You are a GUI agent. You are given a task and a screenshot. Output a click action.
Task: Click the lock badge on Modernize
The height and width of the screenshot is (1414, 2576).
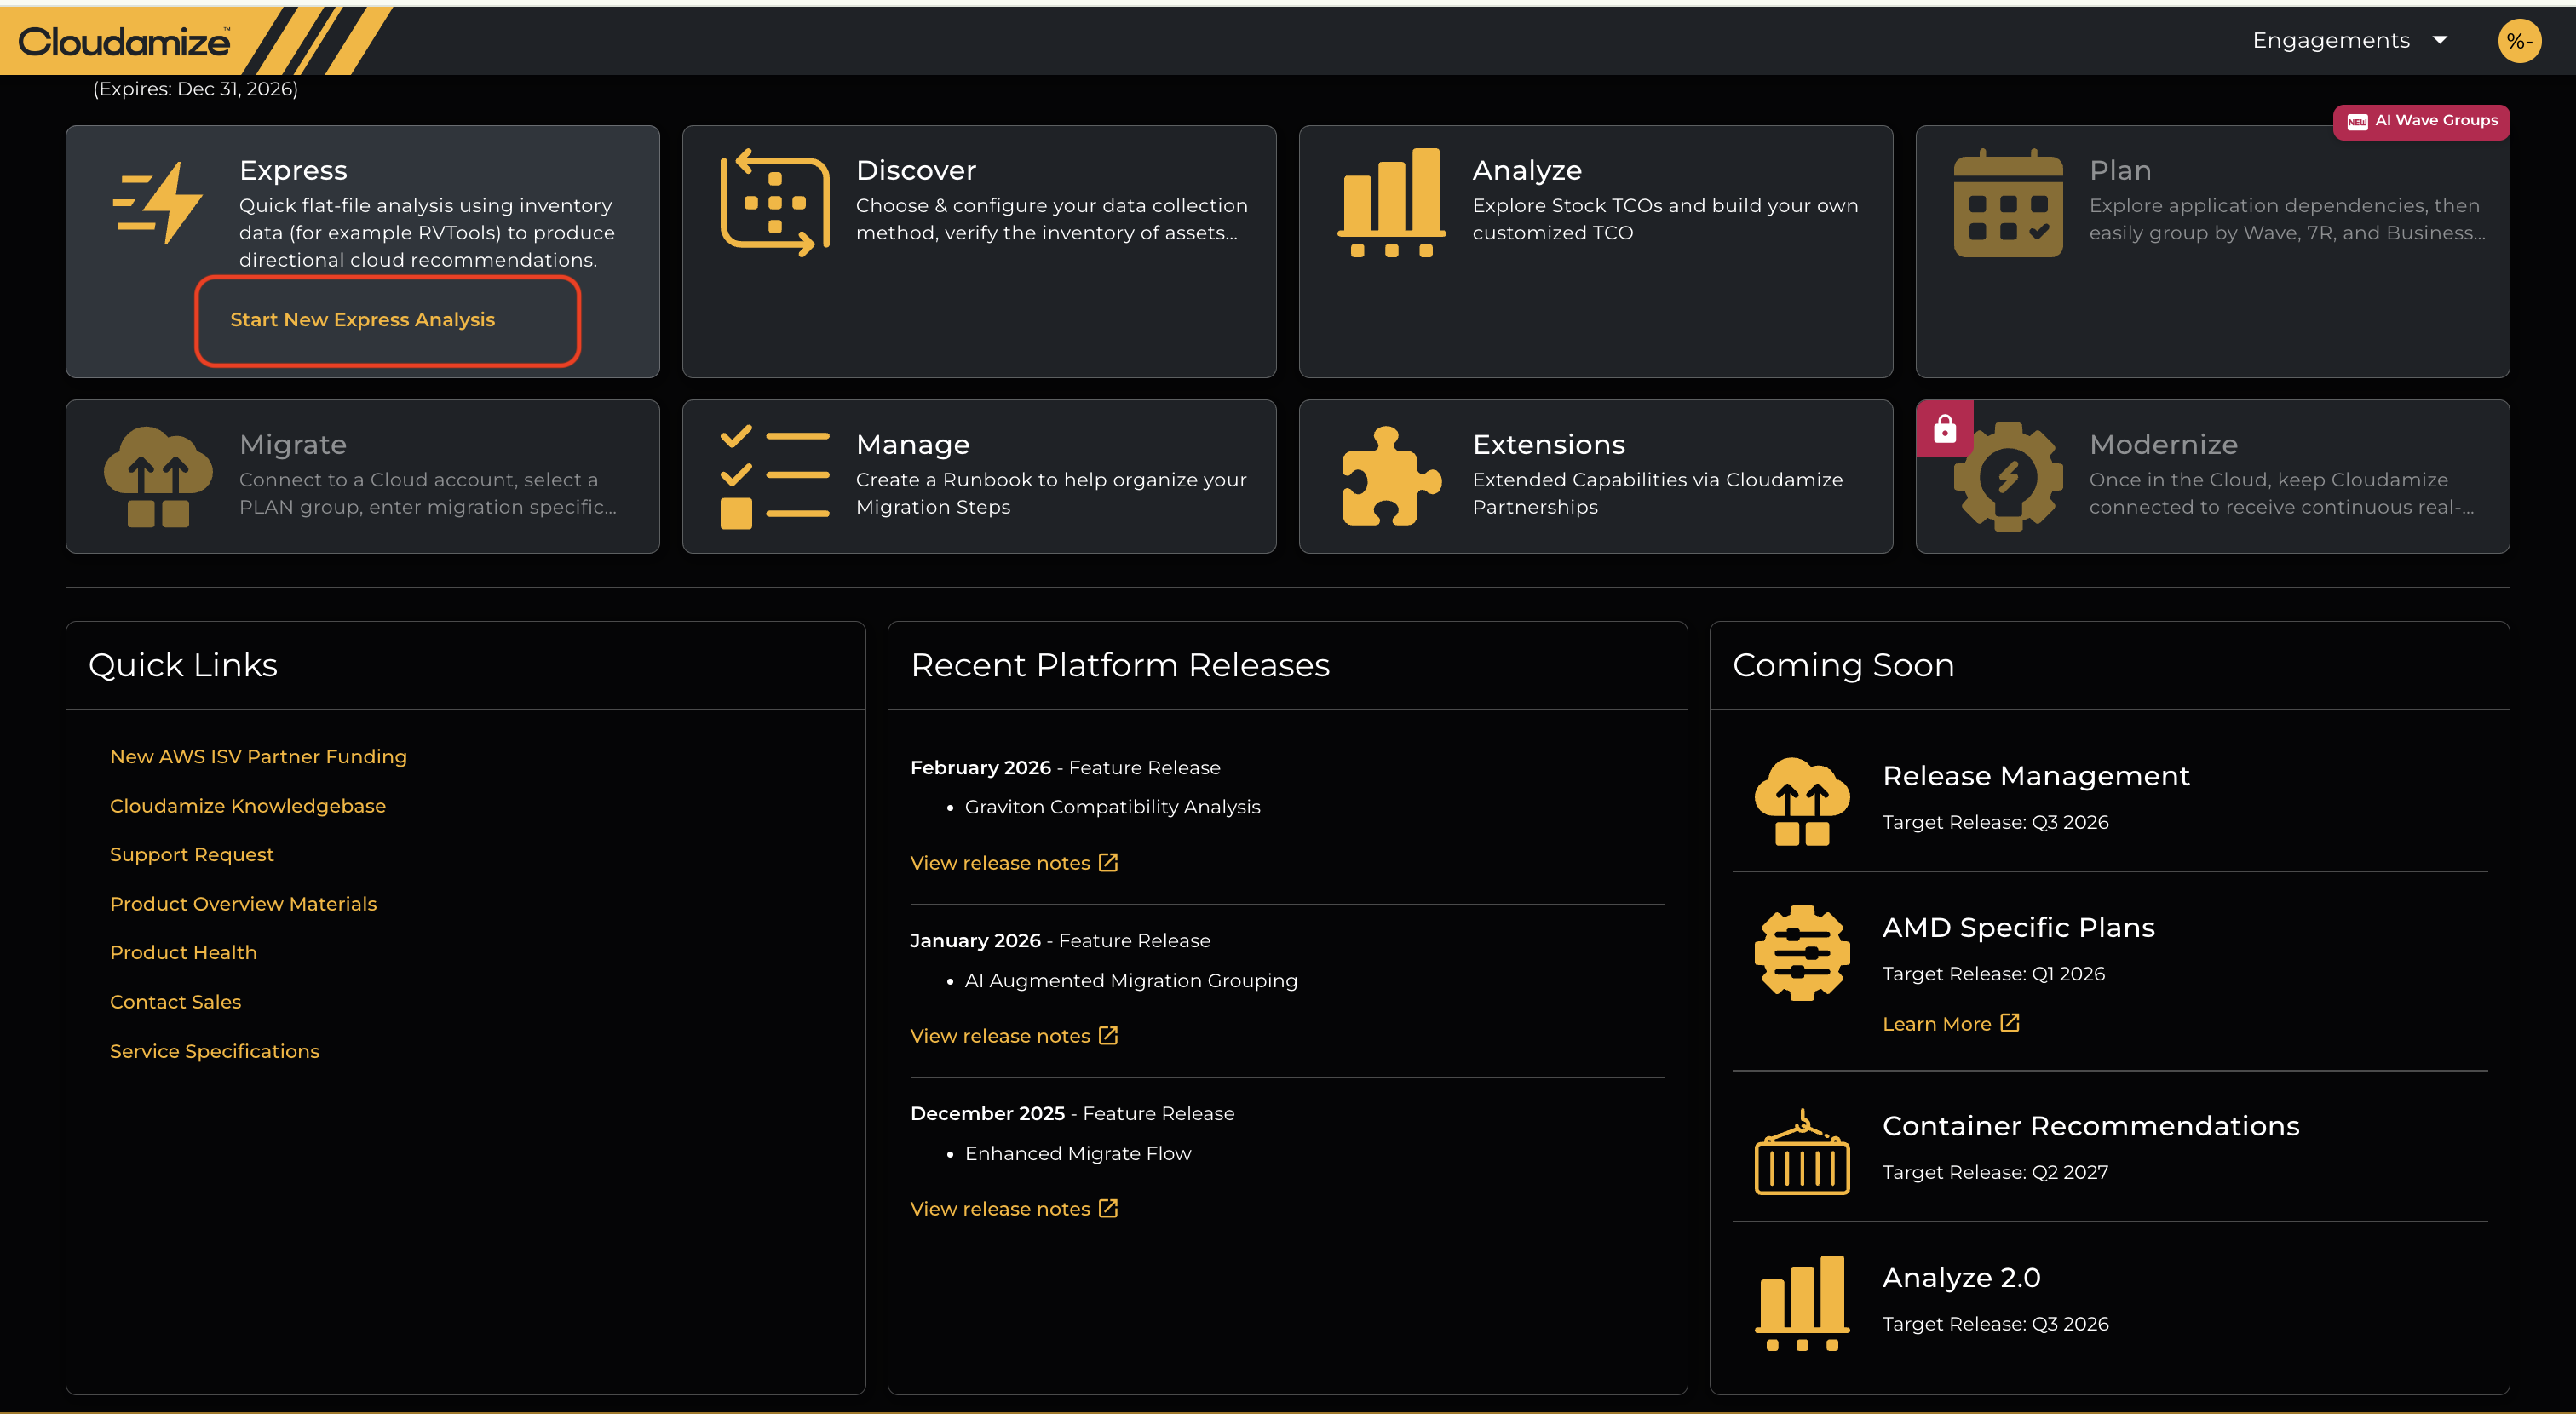[1945, 429]
